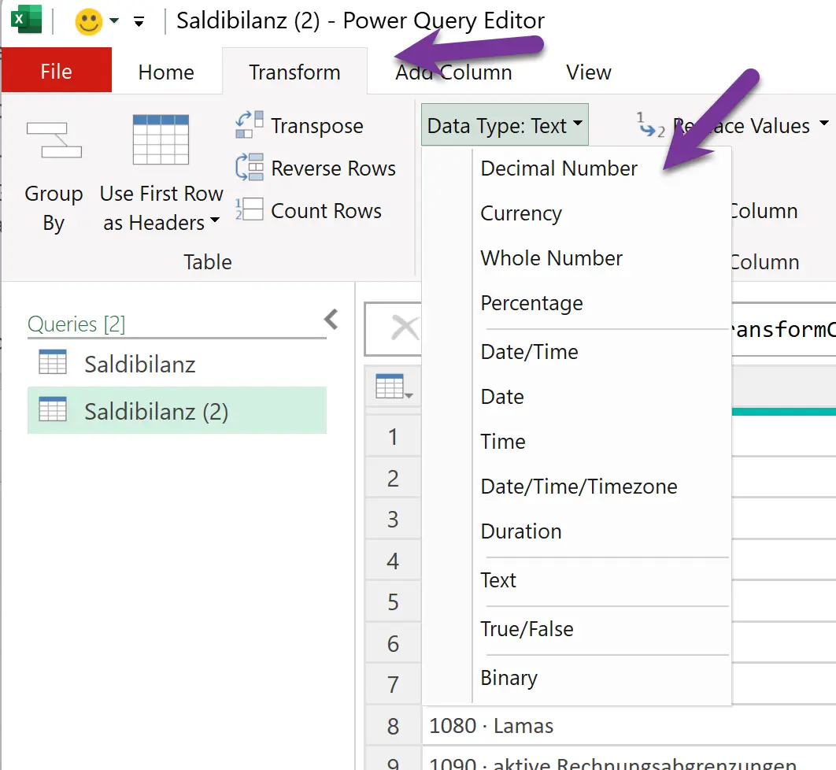This screenshot has width=836, height=770.
Task: Open the View ribbon tab
Action: [x=587, y=72]
